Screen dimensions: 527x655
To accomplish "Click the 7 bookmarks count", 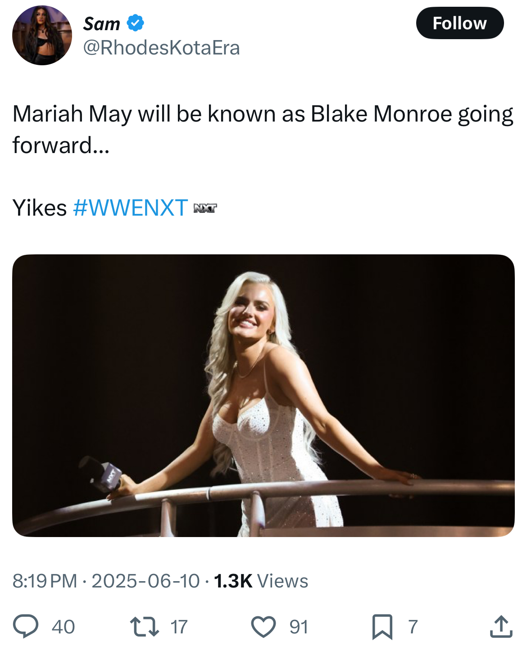I will 413,627.
